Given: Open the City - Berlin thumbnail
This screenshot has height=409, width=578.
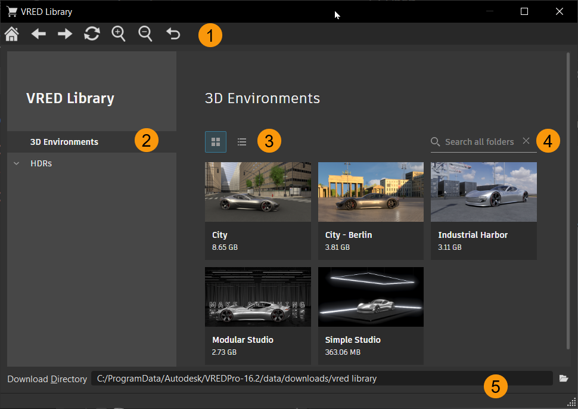Looking at the screenshot, I should coord(371,192).
